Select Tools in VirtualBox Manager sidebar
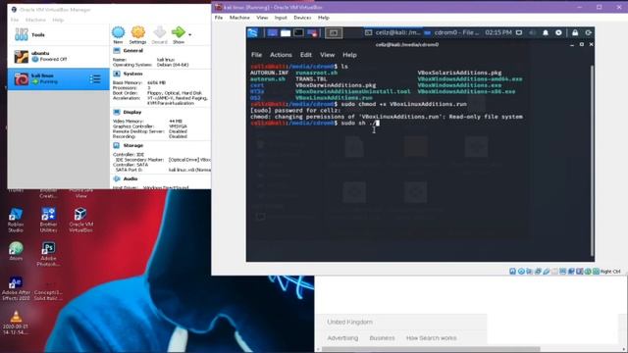This screenshot has width=628, height=353. [58, 35]
